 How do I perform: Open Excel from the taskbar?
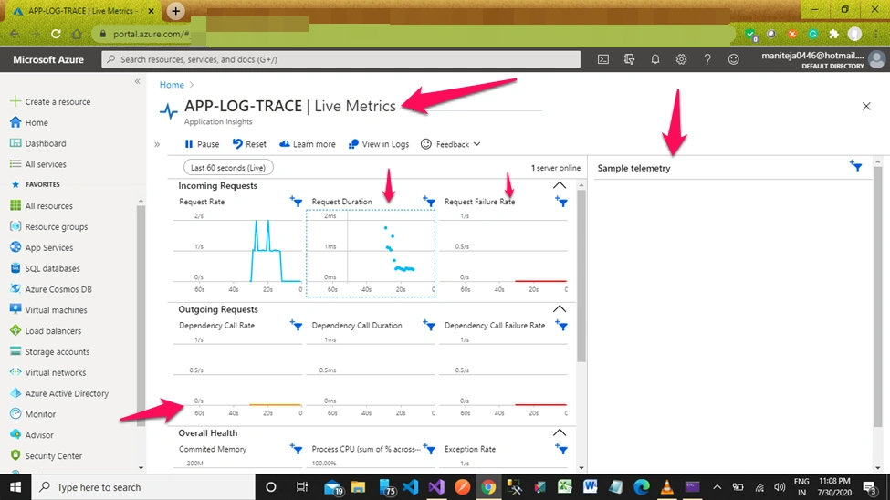564,487
